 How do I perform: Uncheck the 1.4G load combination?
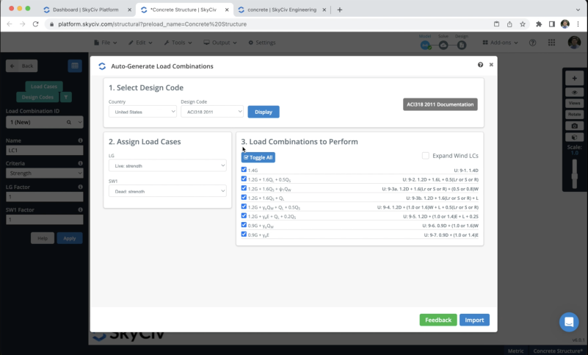pos(244,170)
